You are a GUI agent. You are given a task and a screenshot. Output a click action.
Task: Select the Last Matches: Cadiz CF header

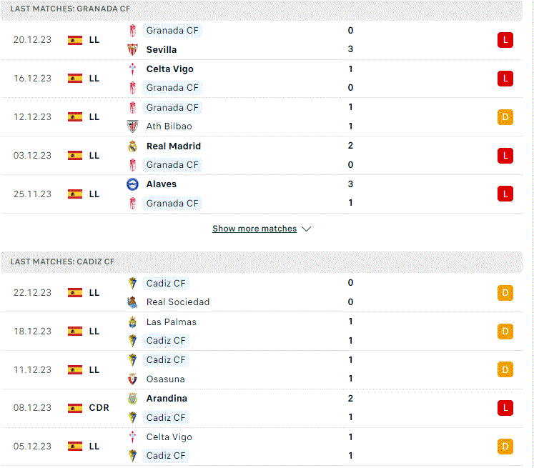click(262, 262)
